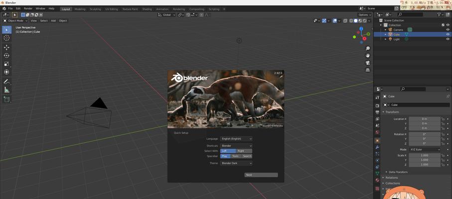Set Spacebar action to Play
Image resolution: width=452 pixels, height=199 pixels.
(225, 156)
